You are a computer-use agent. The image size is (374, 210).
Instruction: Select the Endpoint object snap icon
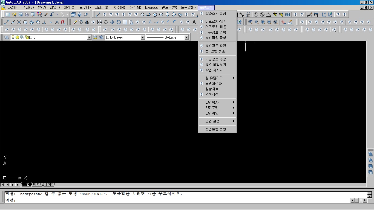click(x=7, y=22)
